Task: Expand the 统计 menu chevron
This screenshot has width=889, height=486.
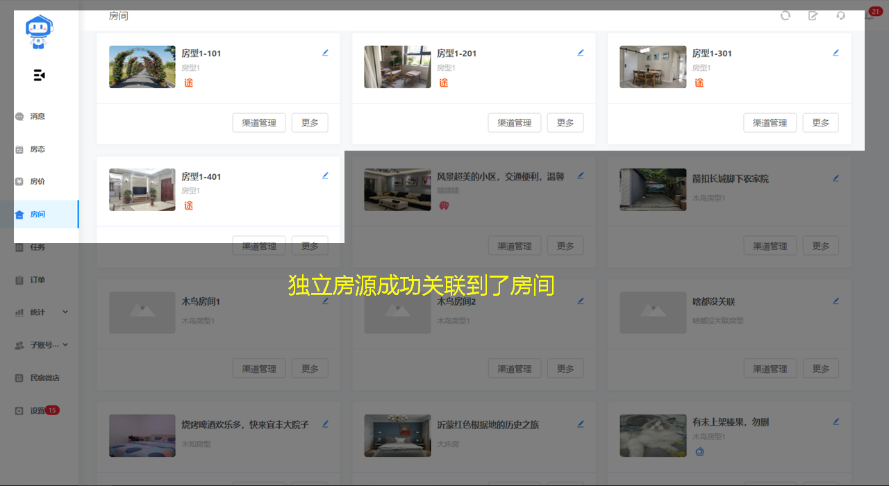Action: click(65, 312)
